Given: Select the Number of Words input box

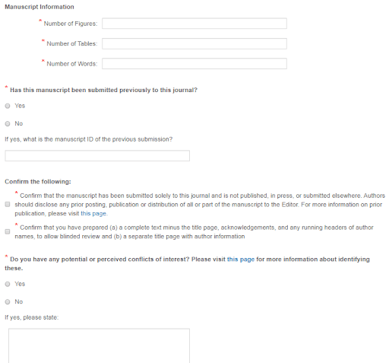Looking at the screenshot, I should pos(194,64).
